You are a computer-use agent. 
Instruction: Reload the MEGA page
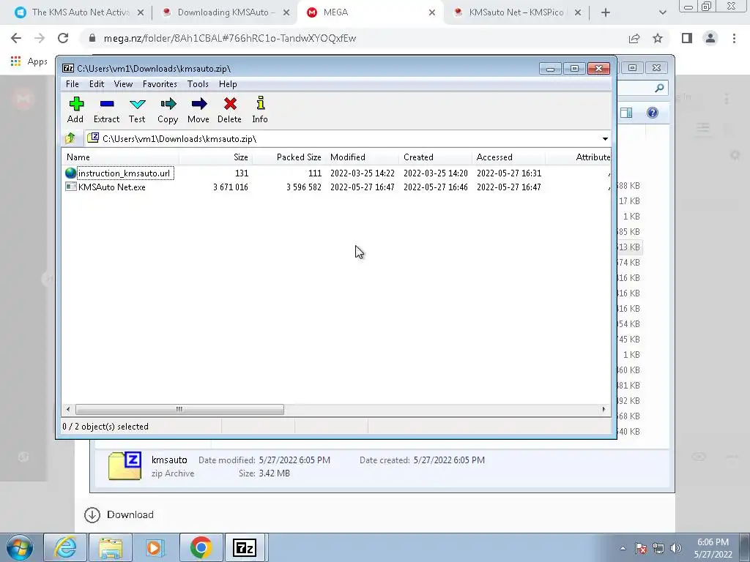pyautogui.click(x=63, y=38)
